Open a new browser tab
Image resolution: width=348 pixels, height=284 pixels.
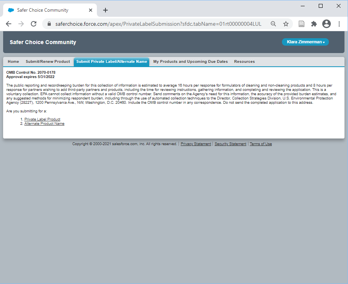[x=105, y=10]
